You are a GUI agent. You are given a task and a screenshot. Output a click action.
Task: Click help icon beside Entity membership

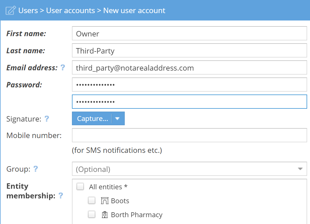point(61,196)
